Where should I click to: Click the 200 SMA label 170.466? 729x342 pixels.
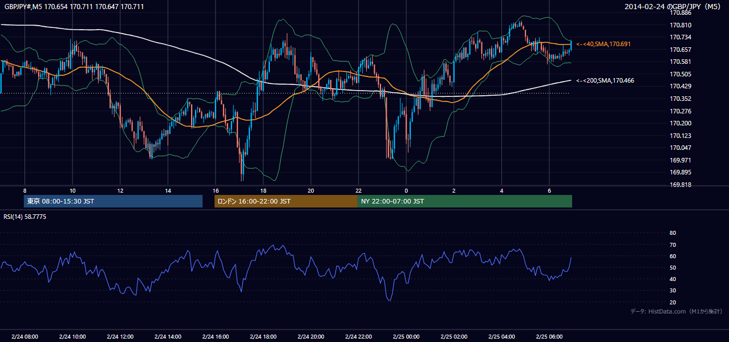[x=605, y=81]
